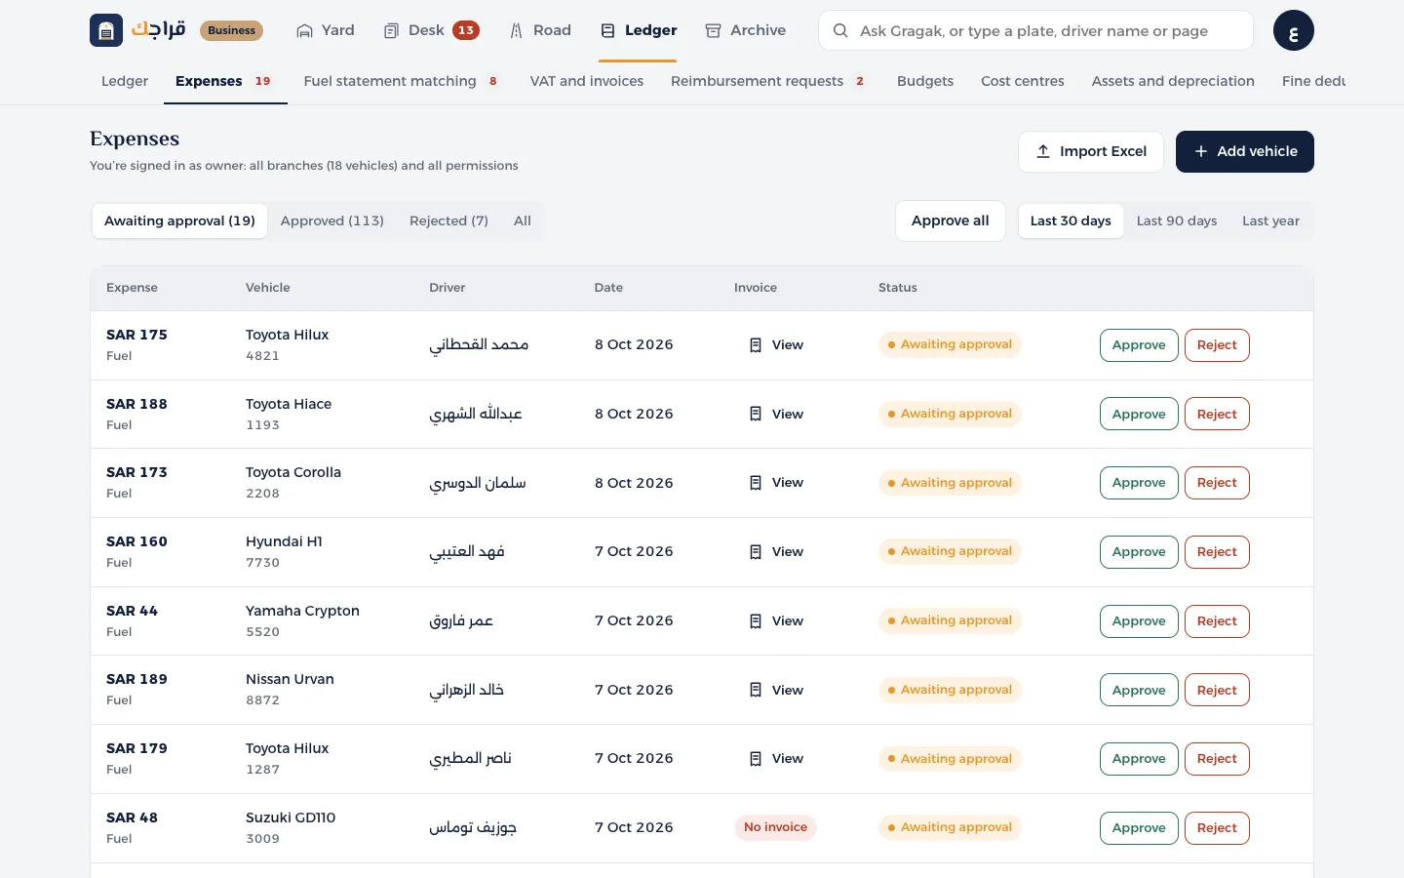This screenshot has height=878, width=1404.
Task: Show Rejected (7) expenses
Action: (x=448, y=221)
